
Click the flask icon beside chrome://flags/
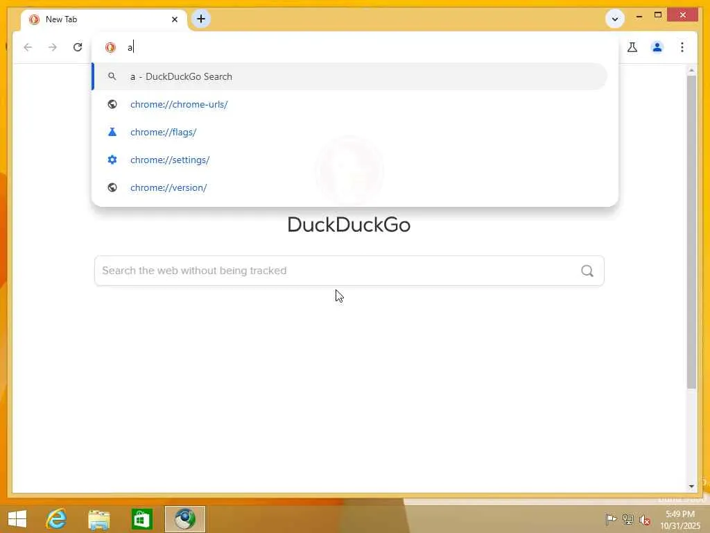[112, 132]
